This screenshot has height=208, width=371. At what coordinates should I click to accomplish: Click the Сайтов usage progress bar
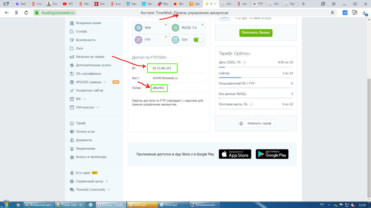pyautogui.click(x=256, y=77)
